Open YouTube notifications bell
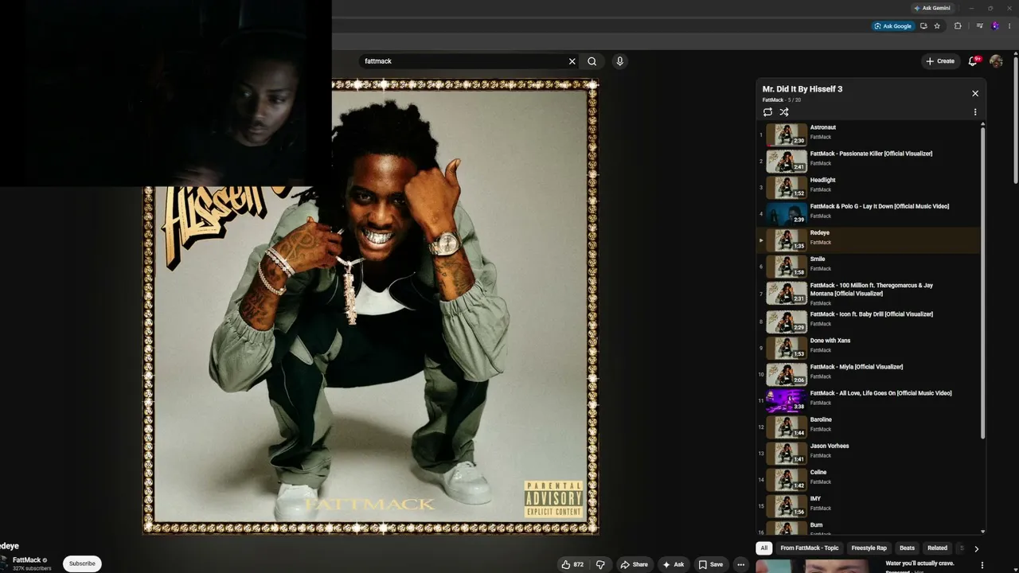 tap(973, 61)
